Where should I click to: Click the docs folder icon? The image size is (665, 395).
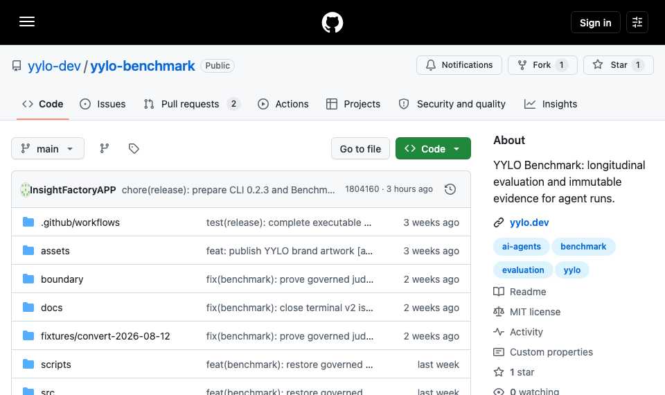[x=28, y=307]
